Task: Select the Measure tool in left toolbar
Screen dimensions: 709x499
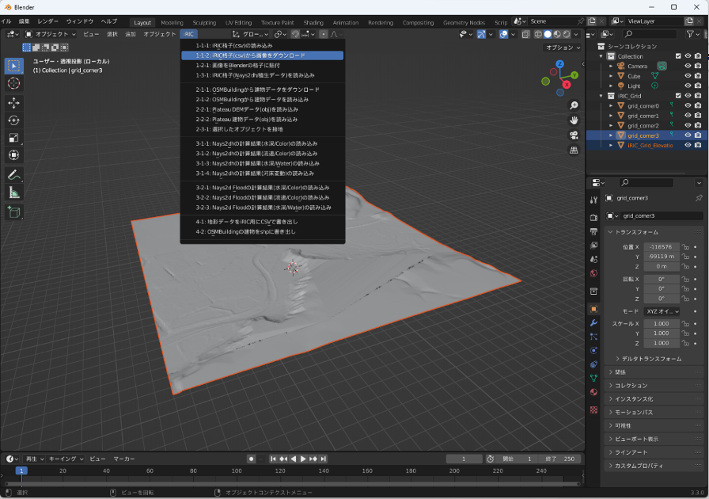Action: pos(14,192)
